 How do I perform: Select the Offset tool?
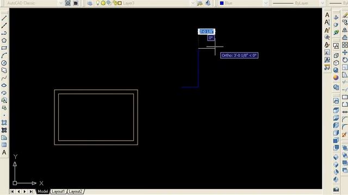[345, 37]
